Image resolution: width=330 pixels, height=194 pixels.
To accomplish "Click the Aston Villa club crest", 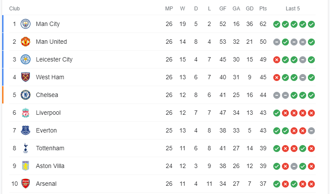I will (26, 166).
